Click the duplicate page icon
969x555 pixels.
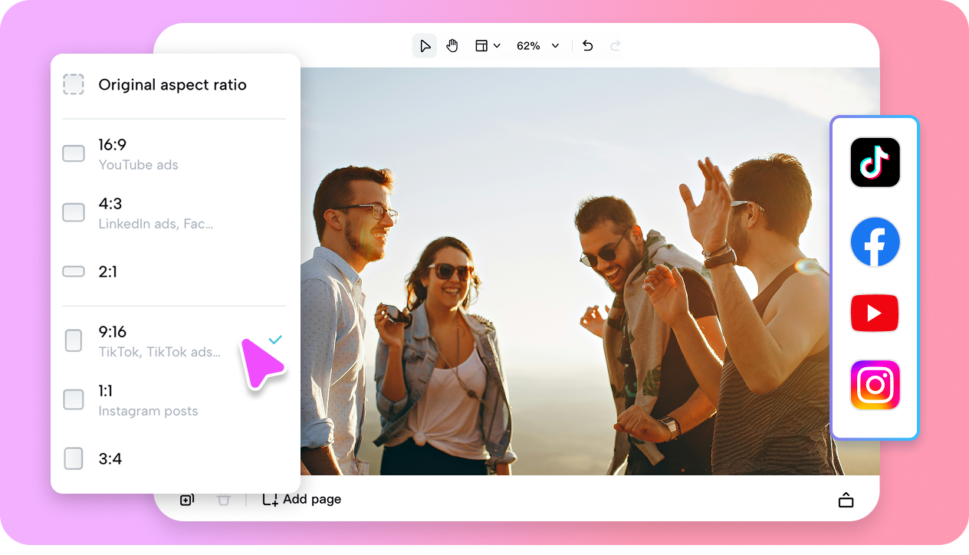pos(187,500)
